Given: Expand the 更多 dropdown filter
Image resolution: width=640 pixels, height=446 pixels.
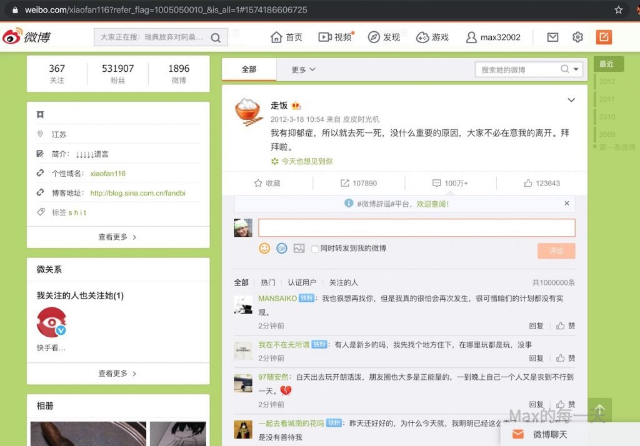Looking at the screenshot, I should (303, 69).
